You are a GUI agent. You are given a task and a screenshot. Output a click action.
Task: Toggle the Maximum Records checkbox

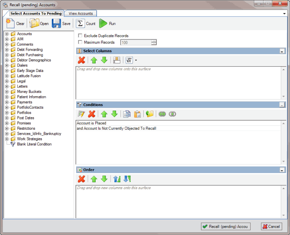[x=80, y=43]
